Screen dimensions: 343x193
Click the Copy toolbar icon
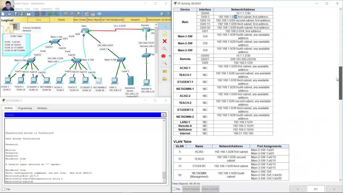[x=37, y=14]
